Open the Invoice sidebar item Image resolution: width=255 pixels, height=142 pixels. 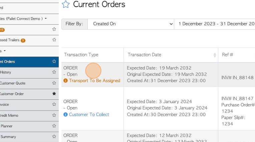[4, 104]
